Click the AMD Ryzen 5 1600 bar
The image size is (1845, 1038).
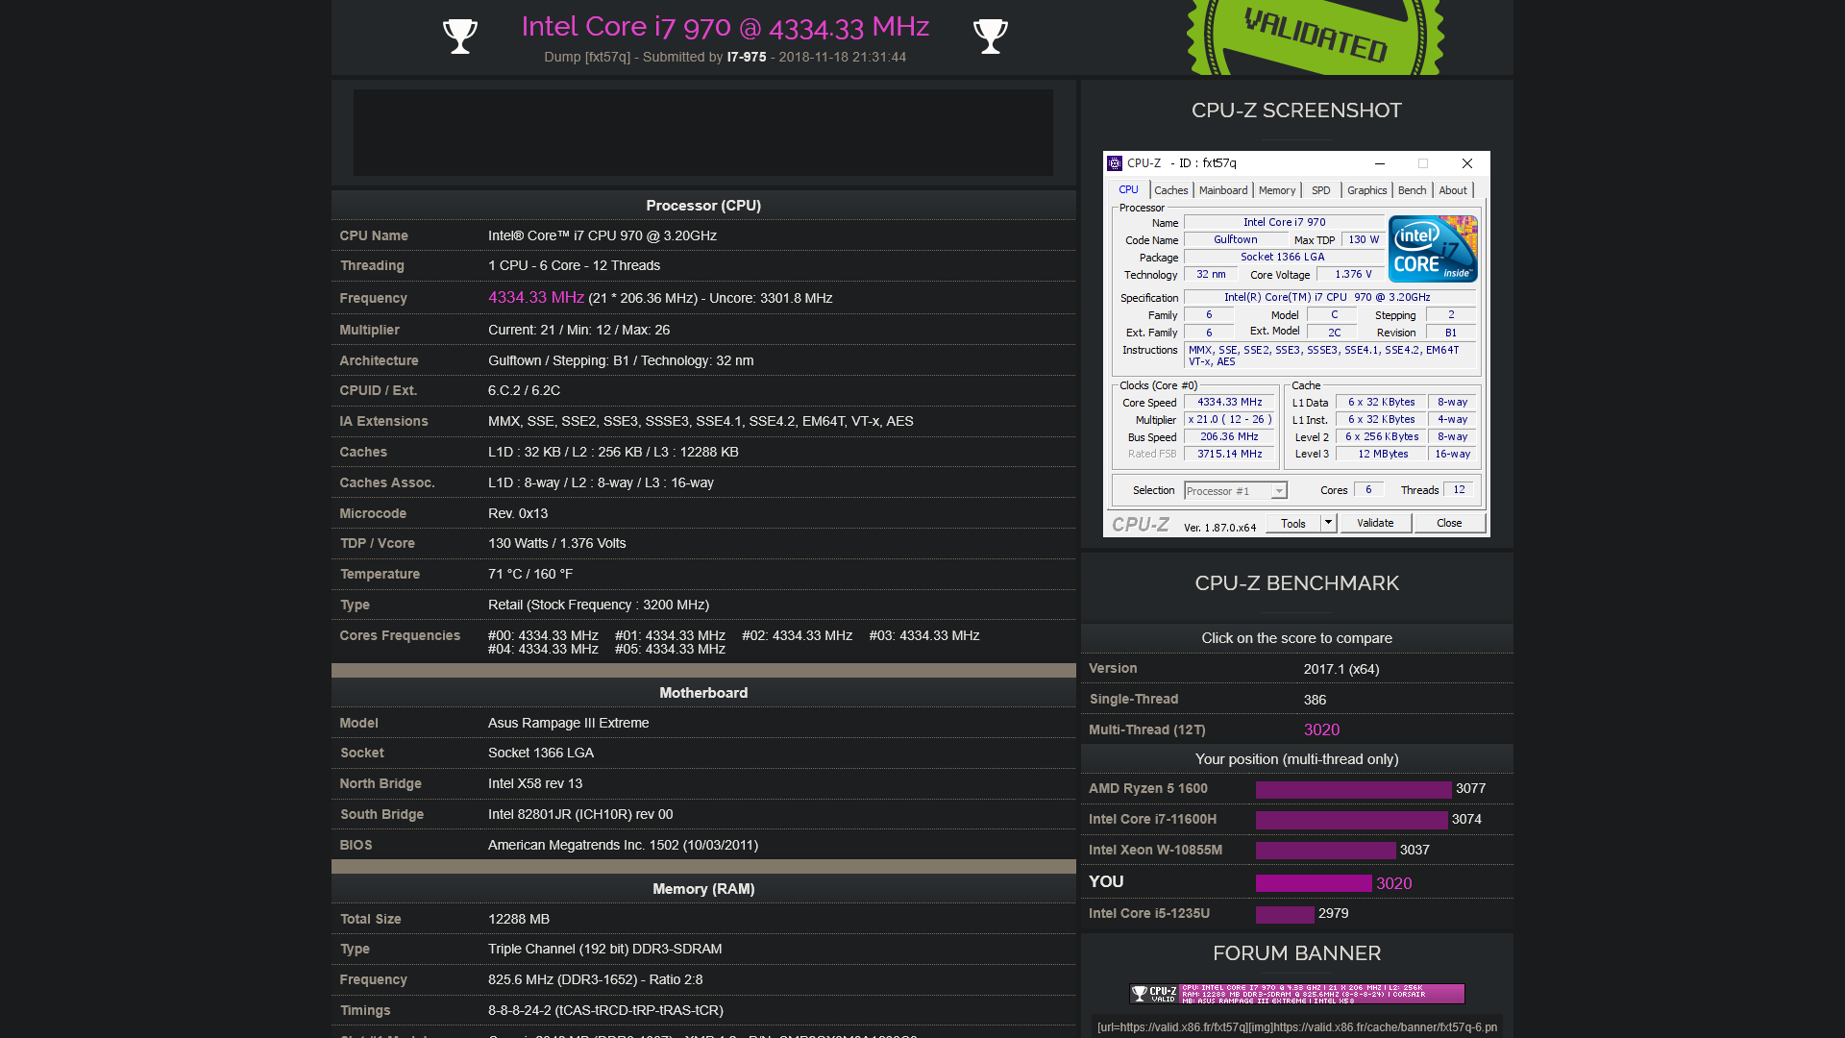coord(1353,789)
